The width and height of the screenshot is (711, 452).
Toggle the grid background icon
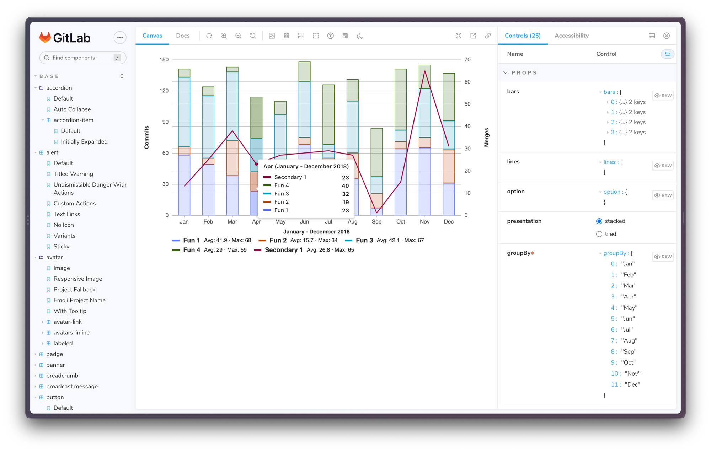[287, 36]
